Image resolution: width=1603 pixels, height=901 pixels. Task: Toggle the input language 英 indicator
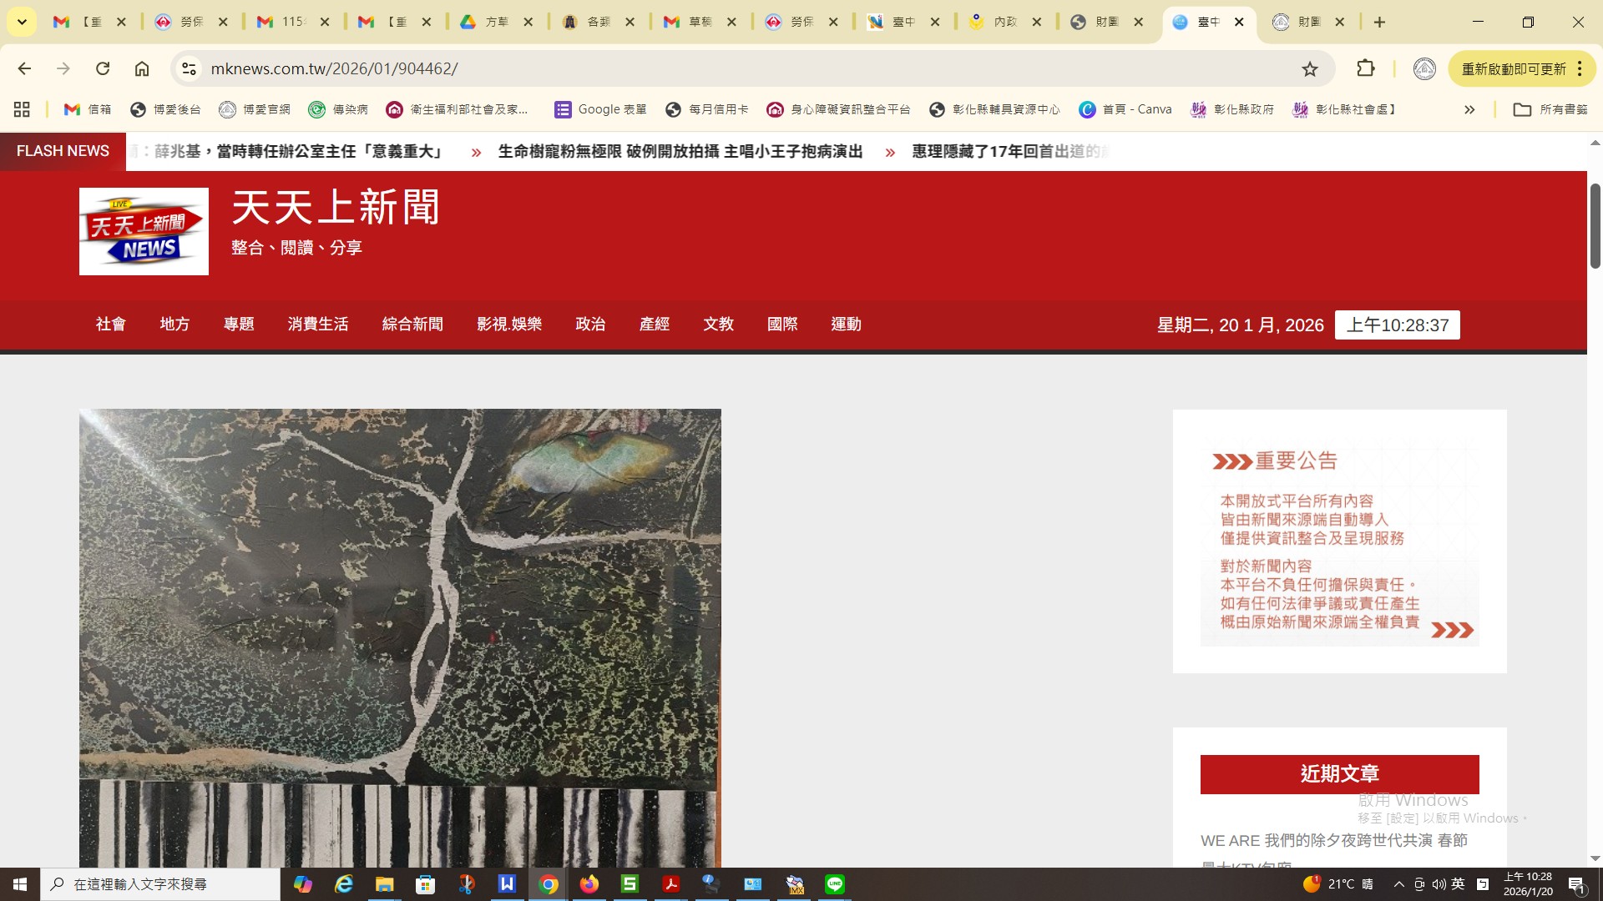[x=1458, y=884]
